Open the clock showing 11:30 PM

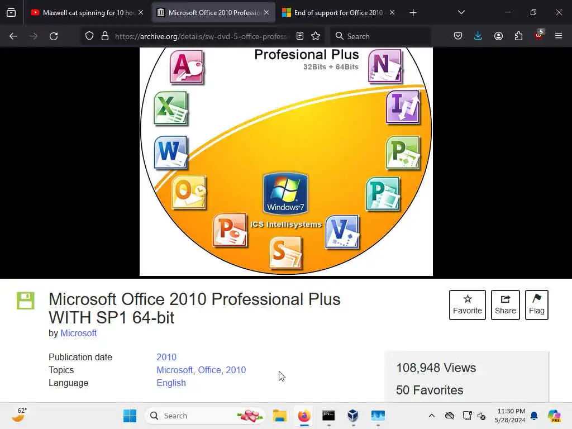tap(510, 416)
